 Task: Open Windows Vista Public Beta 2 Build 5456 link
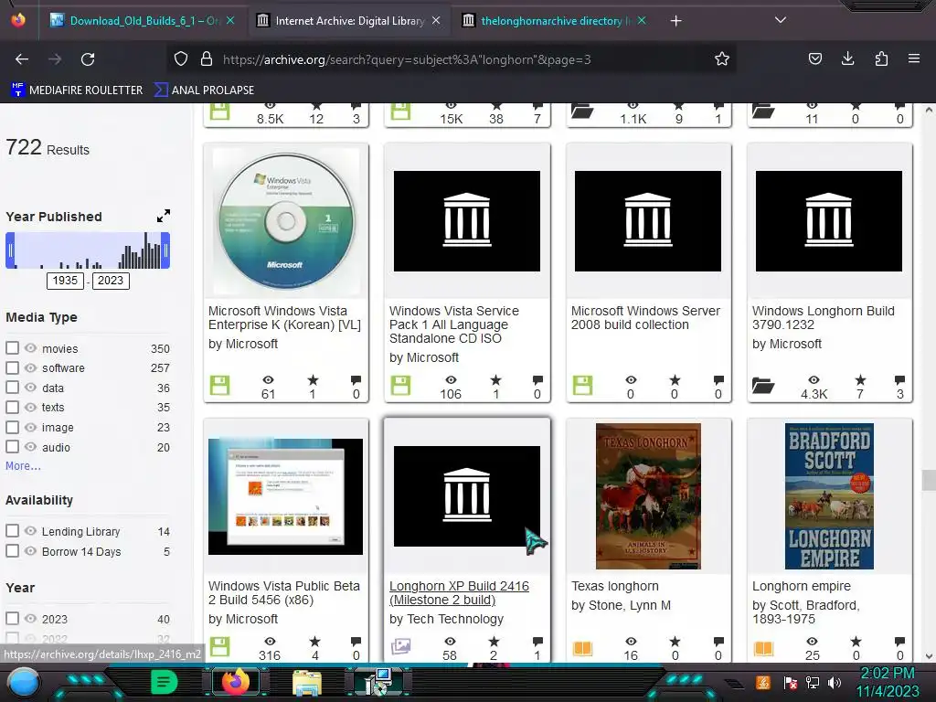tap(284, 592)
